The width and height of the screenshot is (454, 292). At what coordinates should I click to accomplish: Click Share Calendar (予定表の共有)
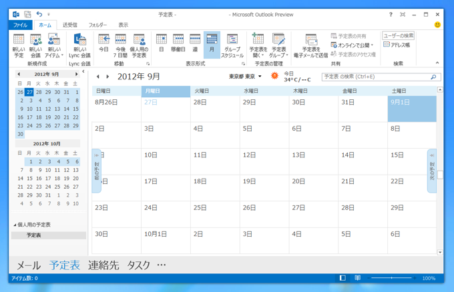point(349,36)
